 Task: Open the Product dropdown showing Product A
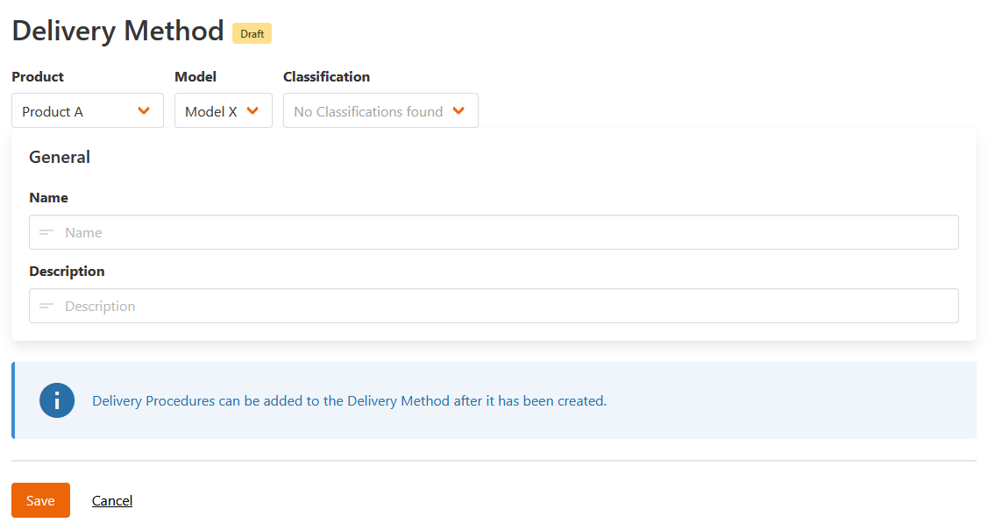coord(88,110)
